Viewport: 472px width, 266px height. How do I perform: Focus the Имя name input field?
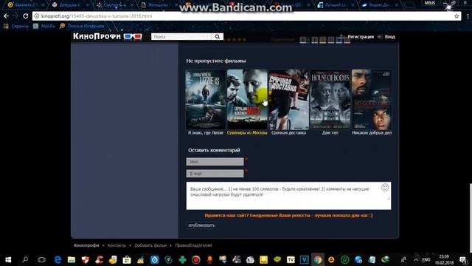[x=215, y=162]
